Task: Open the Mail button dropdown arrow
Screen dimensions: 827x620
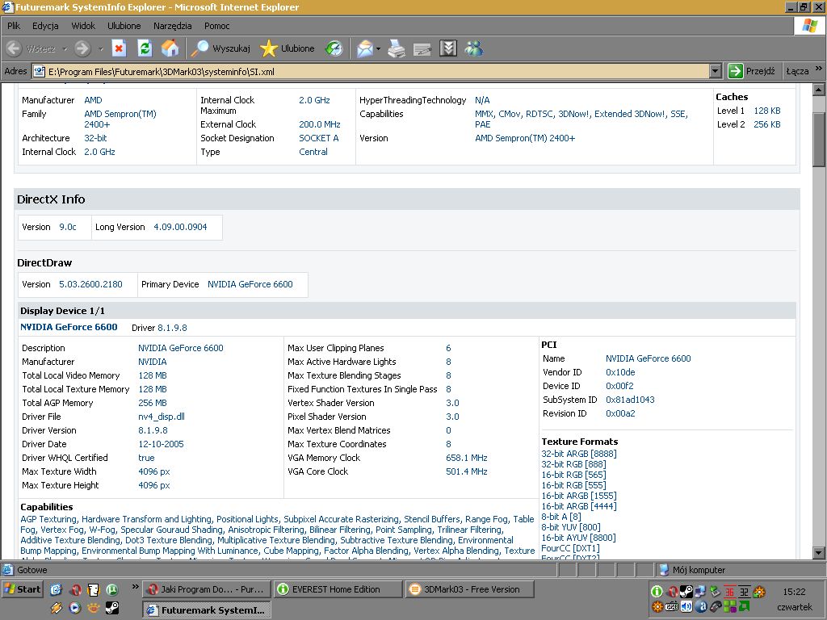Action: (378, 49)
